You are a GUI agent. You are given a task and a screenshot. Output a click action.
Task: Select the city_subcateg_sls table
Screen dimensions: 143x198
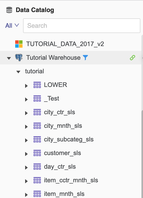click(x=69, y=139)
